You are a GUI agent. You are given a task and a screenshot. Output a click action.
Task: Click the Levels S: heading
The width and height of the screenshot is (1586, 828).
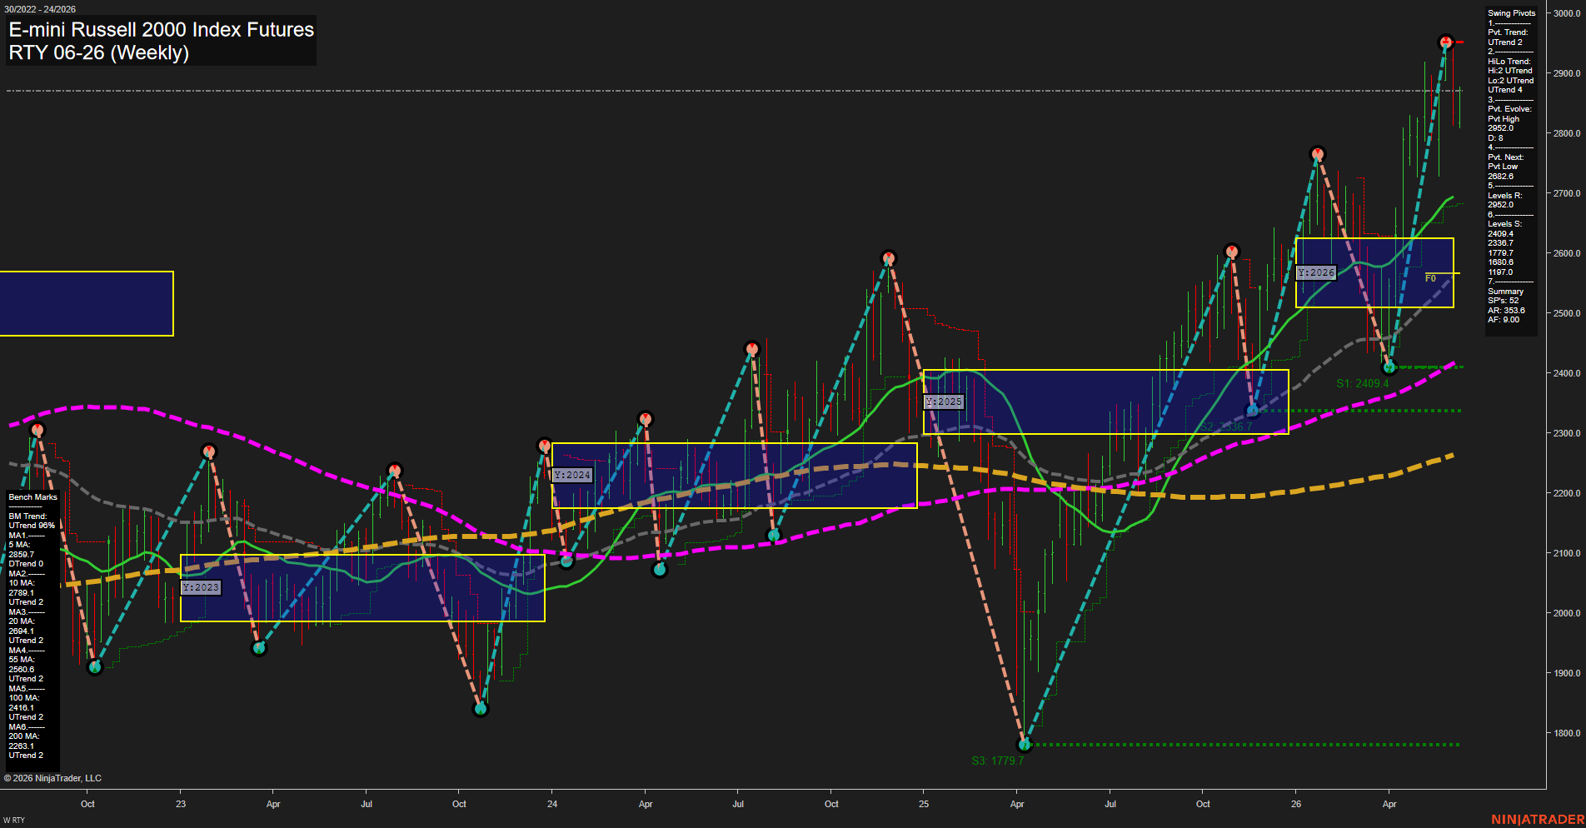1504,224
